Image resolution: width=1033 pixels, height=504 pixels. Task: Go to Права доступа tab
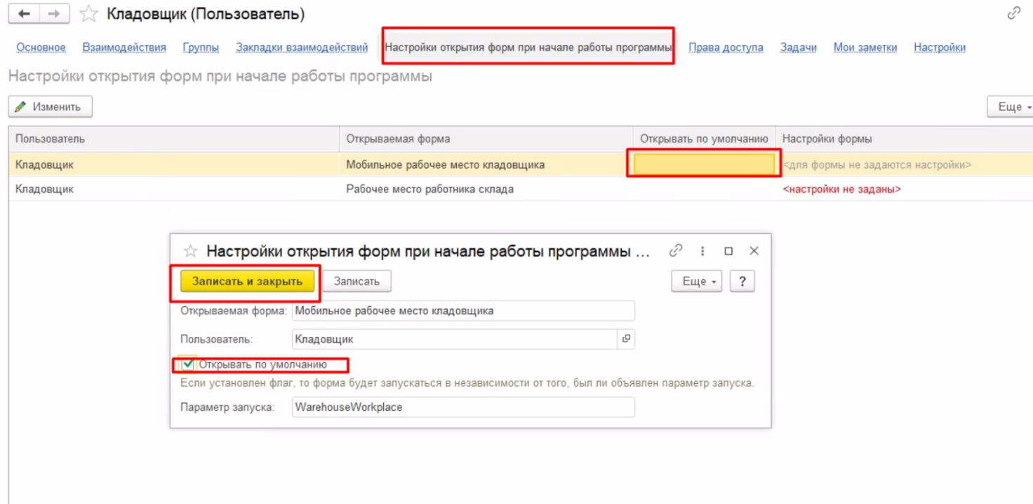726,47
